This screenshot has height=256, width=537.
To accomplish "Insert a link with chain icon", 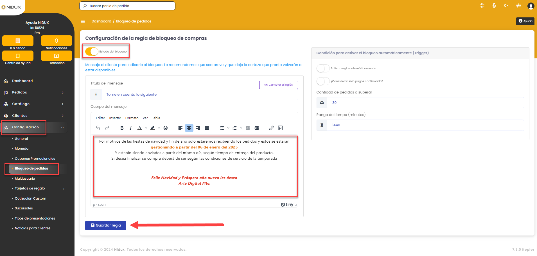I will tap(271, 128).
